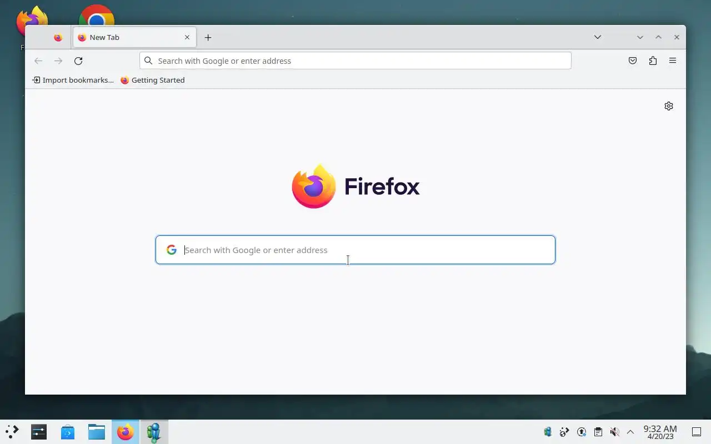
Task: Open new tab personalize gear
Action: (x=669, y=106)
